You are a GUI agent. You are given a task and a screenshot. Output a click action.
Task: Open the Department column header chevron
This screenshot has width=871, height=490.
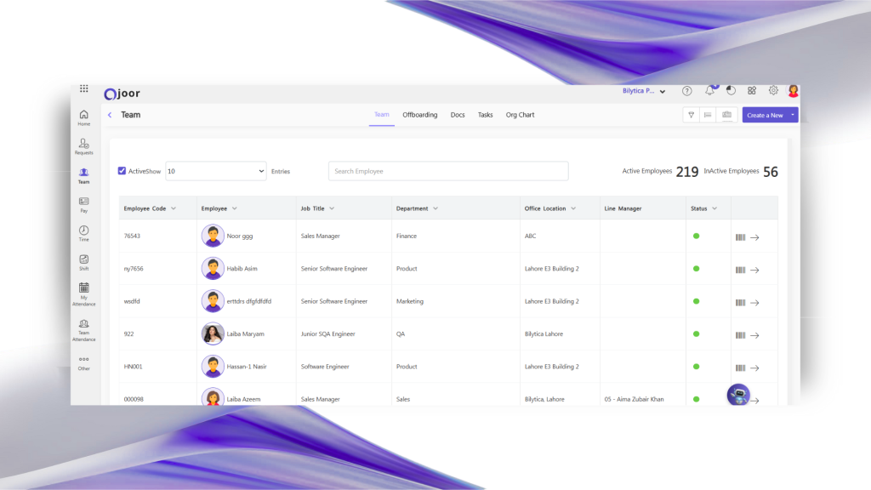click(435, 208)
